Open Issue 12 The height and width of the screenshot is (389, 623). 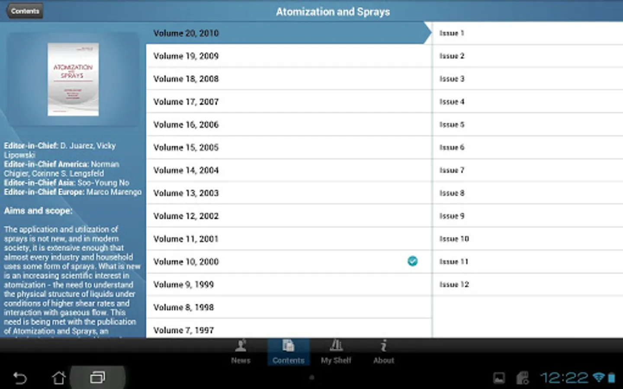click(x=528, y=284)
